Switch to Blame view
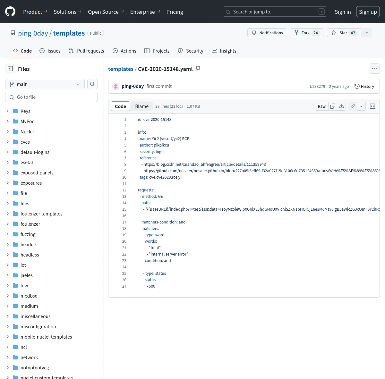The height and width of the screenshot is (379, 385). click(x=142, y=106)
